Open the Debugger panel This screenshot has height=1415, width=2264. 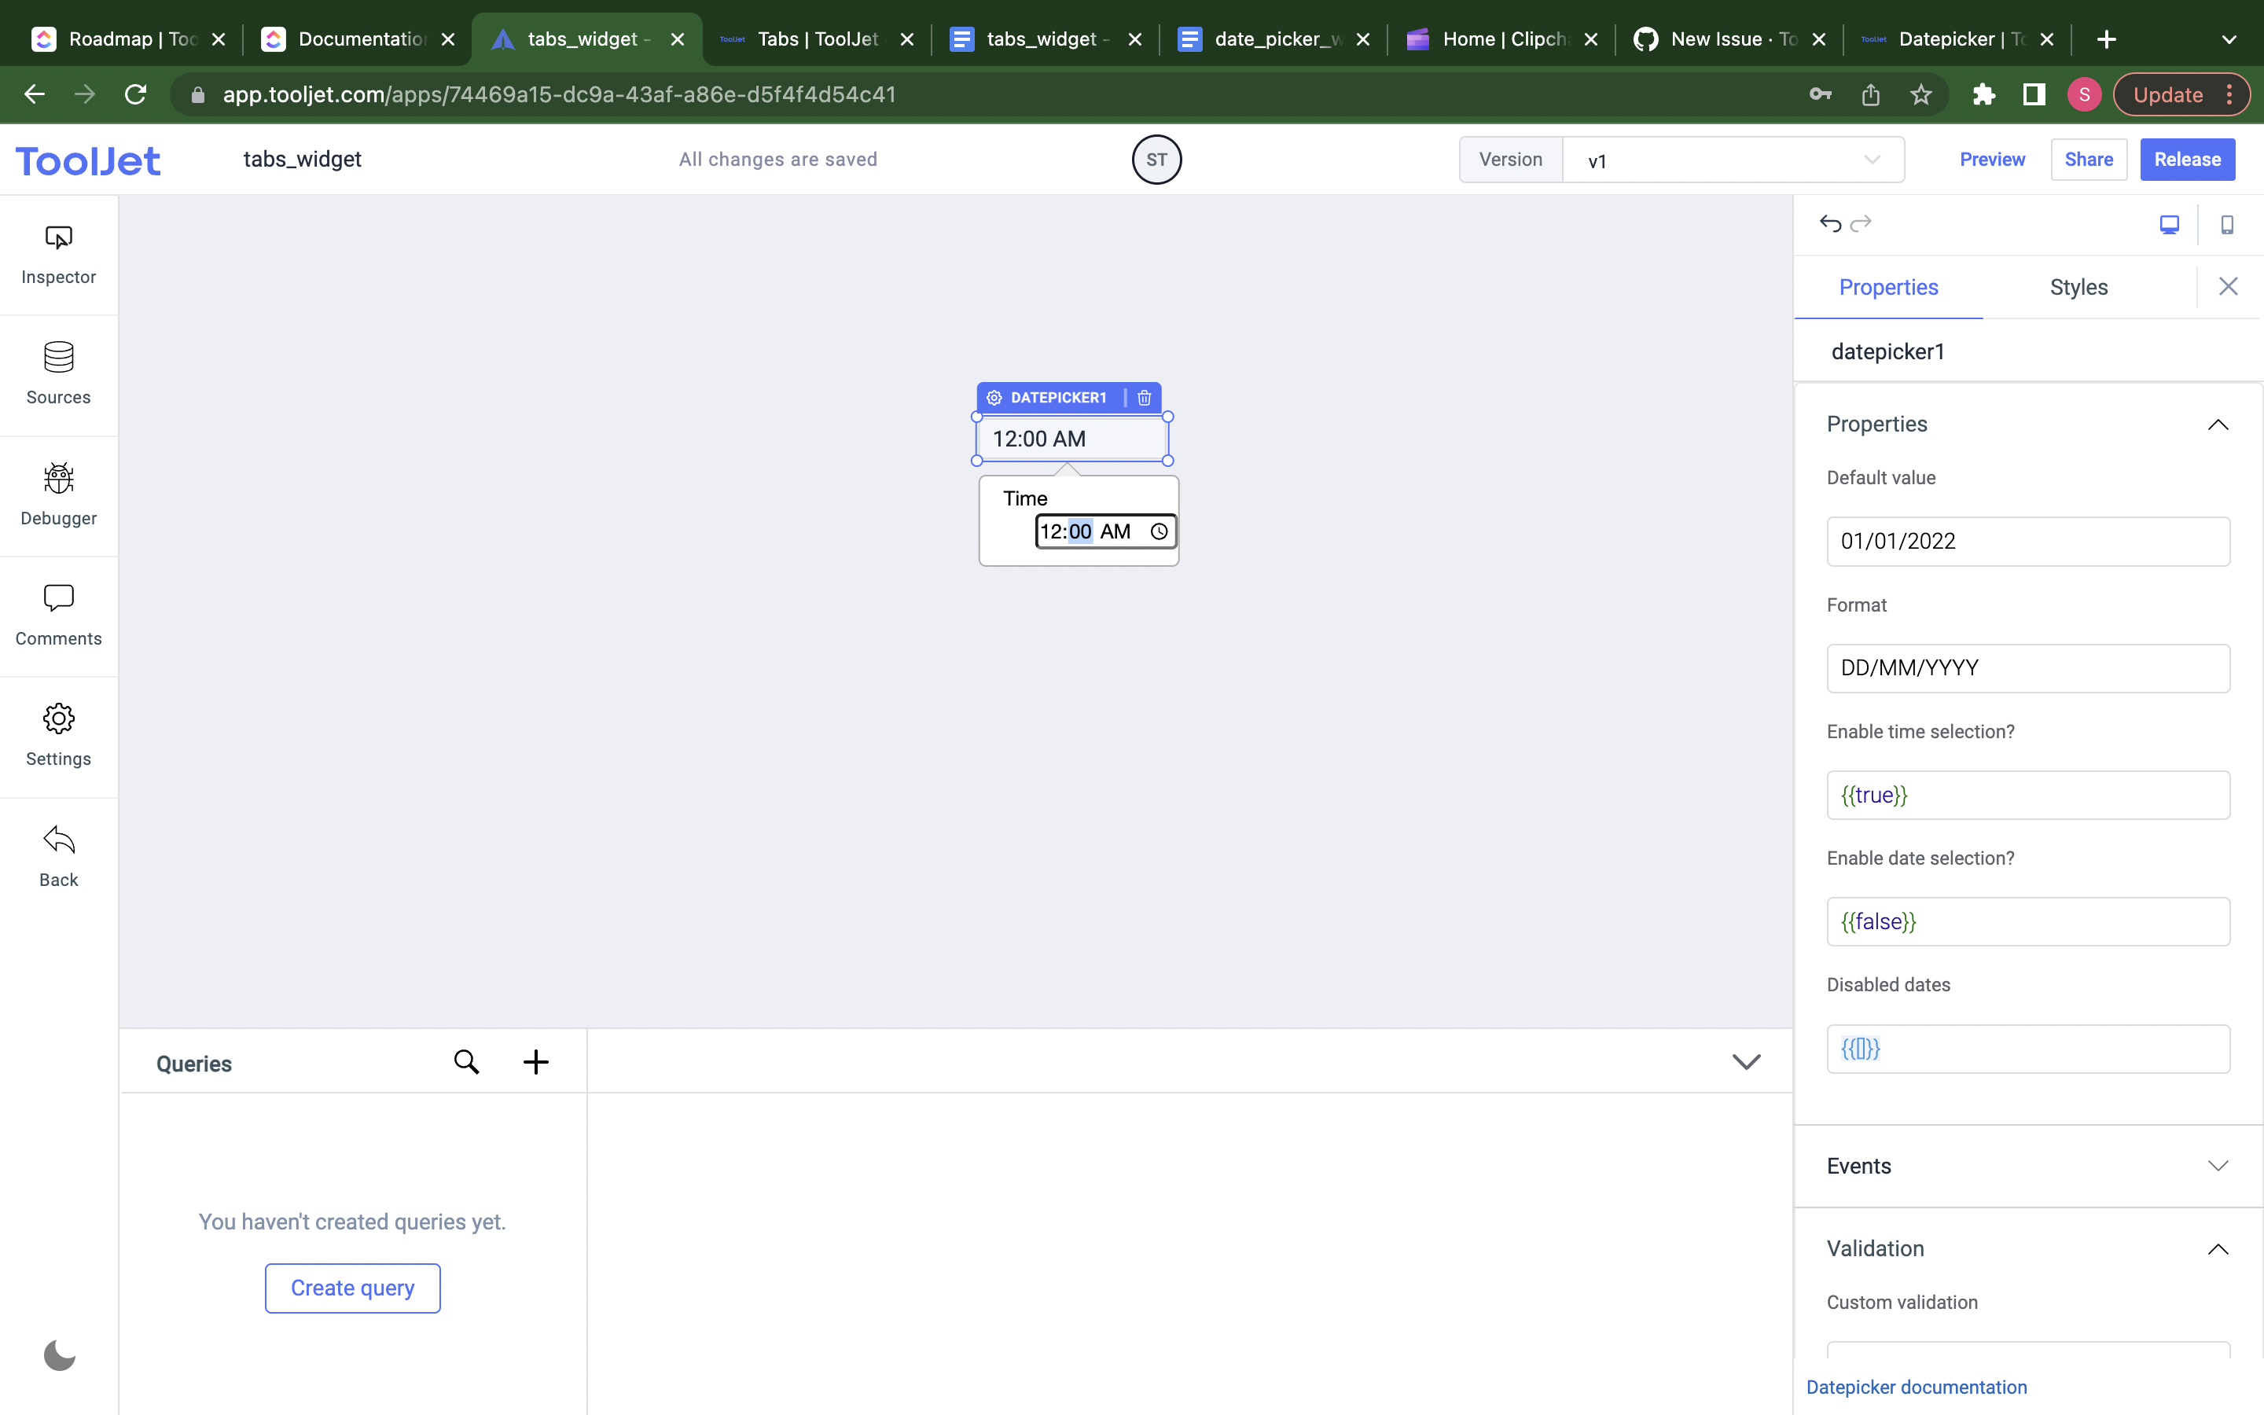click(58, 495)
